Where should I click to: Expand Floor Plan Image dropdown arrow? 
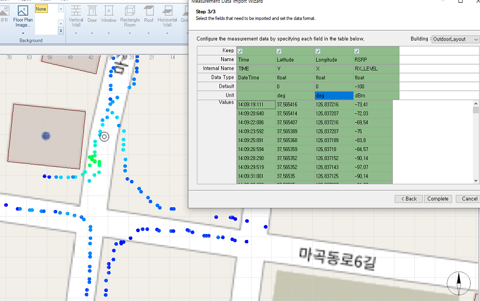point(23,33)
